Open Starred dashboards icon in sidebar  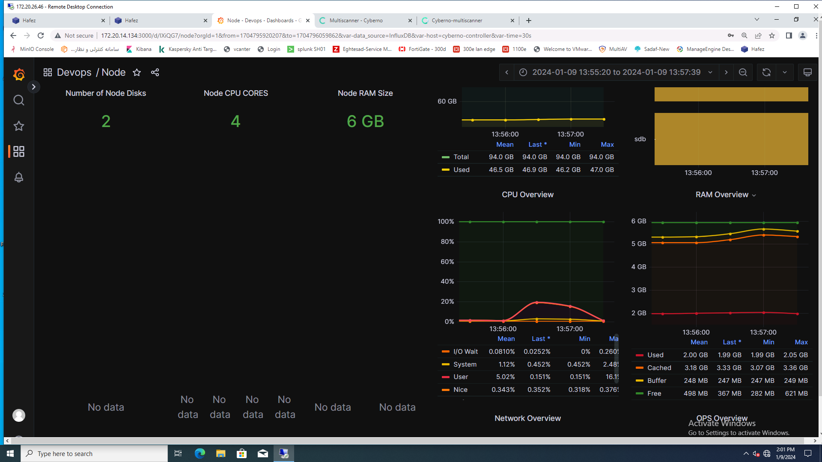(x=19, y=126)
